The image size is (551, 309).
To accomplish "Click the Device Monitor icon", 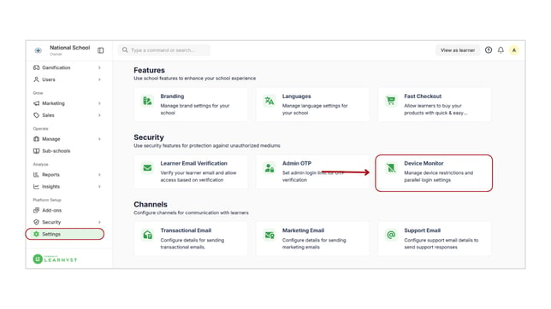I will [391, 168].
